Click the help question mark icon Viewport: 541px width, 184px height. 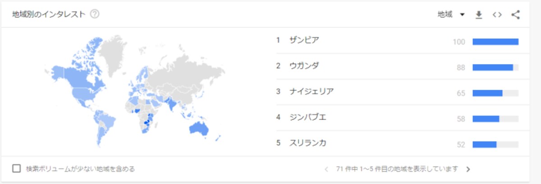point(95,14)
